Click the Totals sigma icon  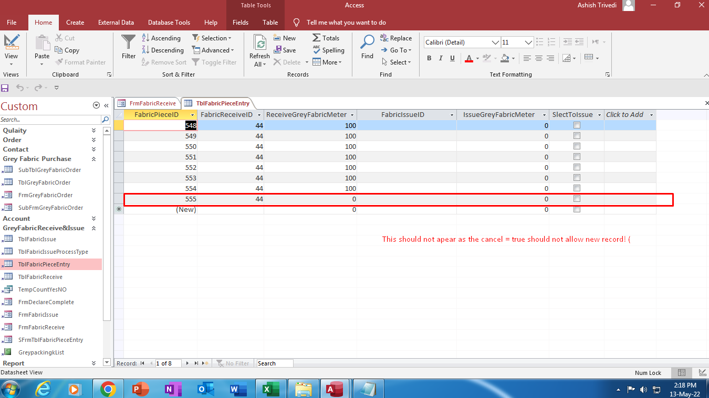[x=317, y=38]
